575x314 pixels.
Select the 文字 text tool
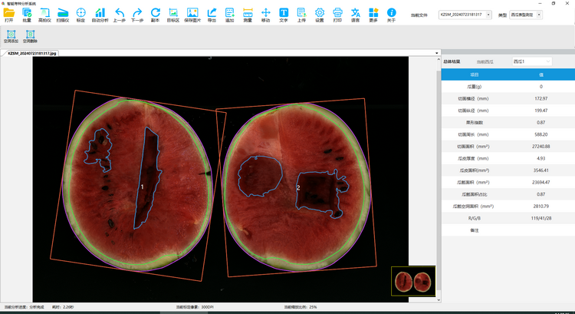point(283,15)
